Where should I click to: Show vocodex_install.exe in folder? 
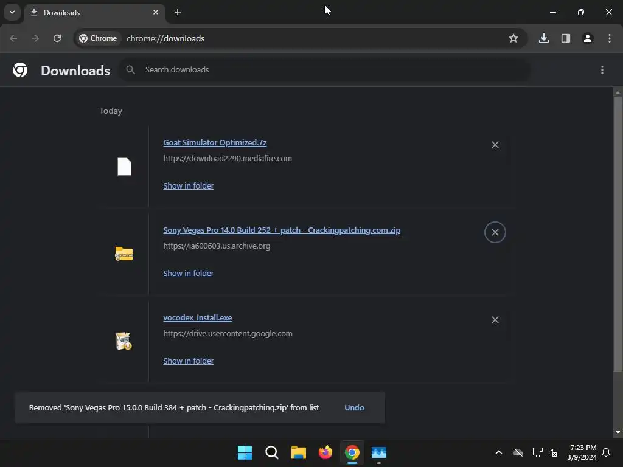(x=189, y=361)
